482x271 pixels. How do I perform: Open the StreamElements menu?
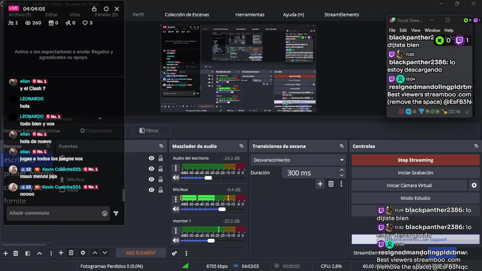tap(342, 15)
